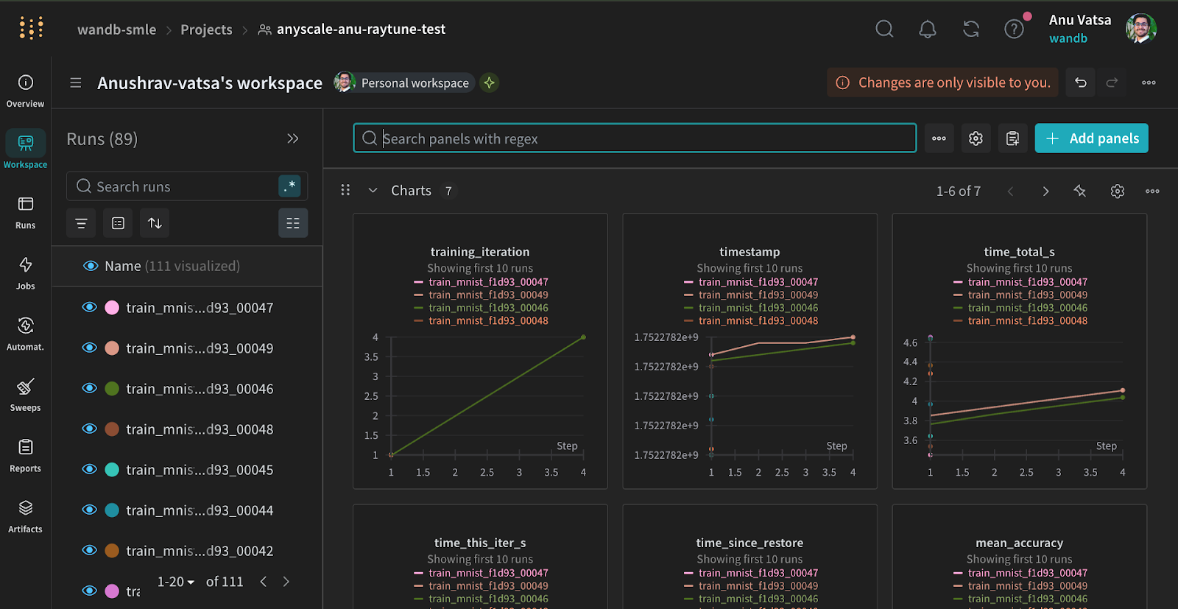Click the Add panels button
This screenshot has width=1178, height=609.
pyautogui.click(x=1091, y=138)
